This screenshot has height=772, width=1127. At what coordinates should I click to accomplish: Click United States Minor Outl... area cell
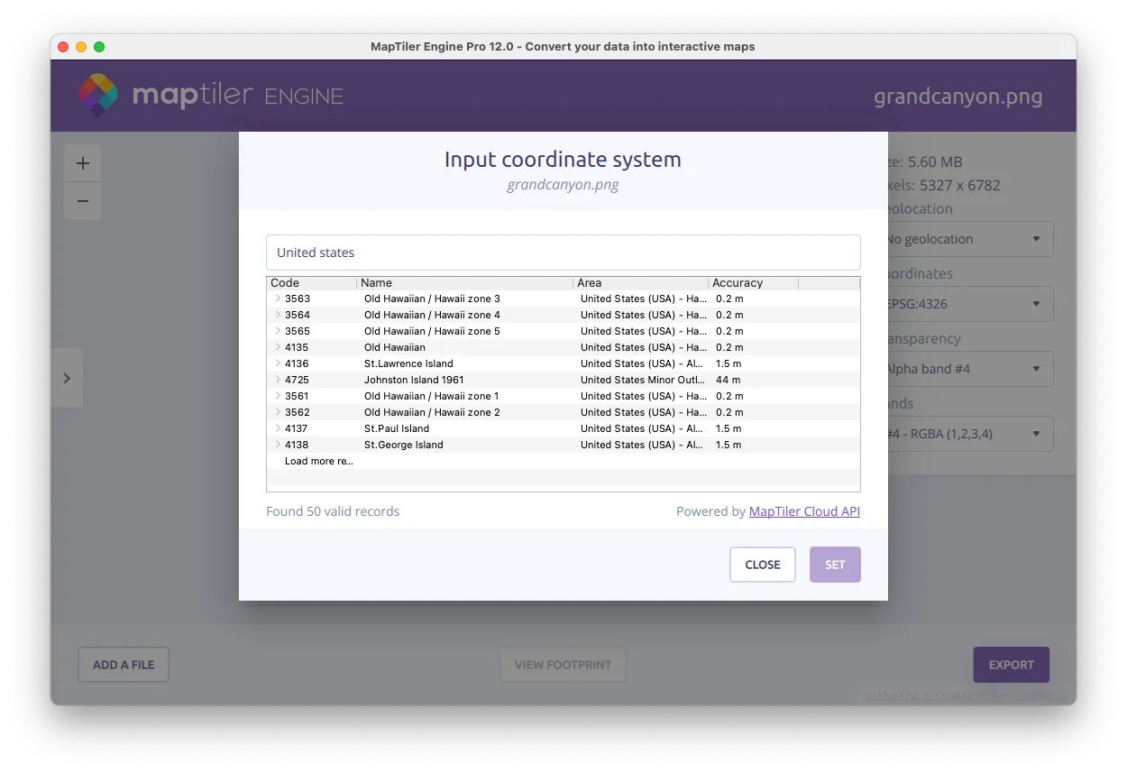click(x=643, y=380)
